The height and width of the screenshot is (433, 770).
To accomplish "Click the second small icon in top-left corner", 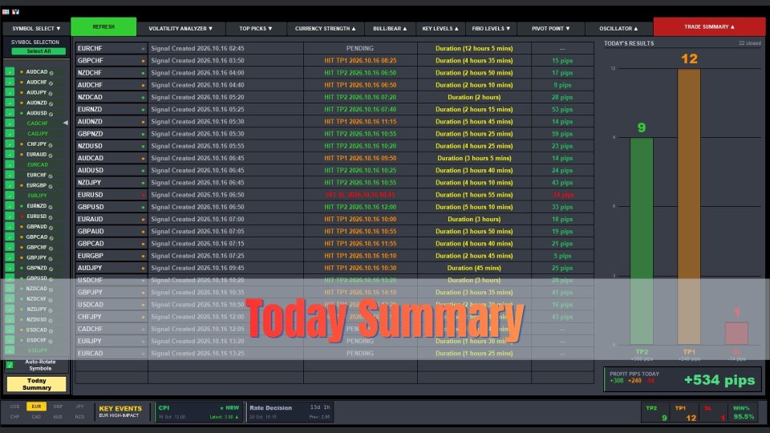I will (x=16, y=11).
